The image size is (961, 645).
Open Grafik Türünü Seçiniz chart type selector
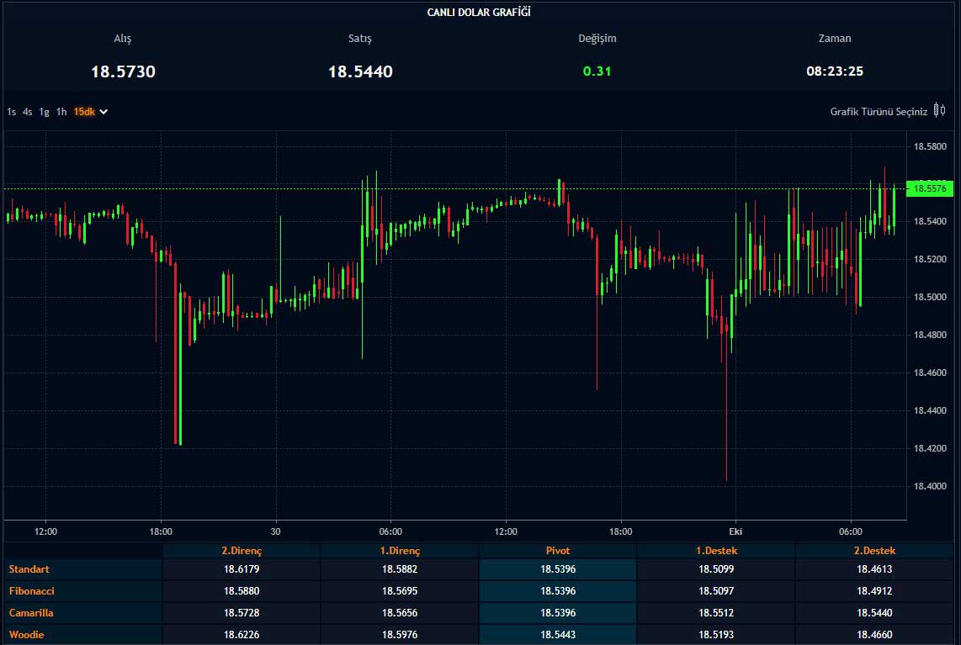point(879,112)
